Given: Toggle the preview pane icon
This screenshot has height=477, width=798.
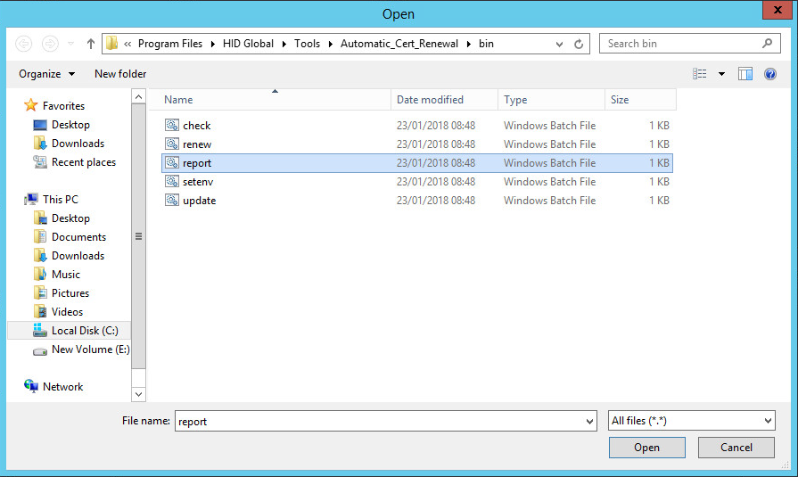Looking at the screenshot, I should (745, 74).
